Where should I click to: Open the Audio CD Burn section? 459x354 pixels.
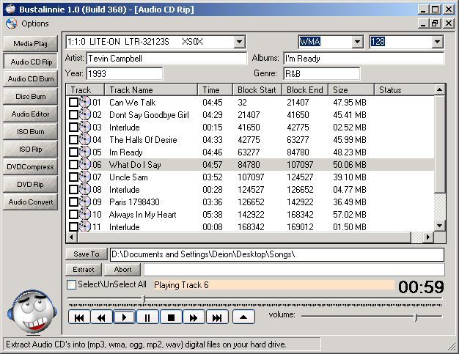tap(31, 79)
